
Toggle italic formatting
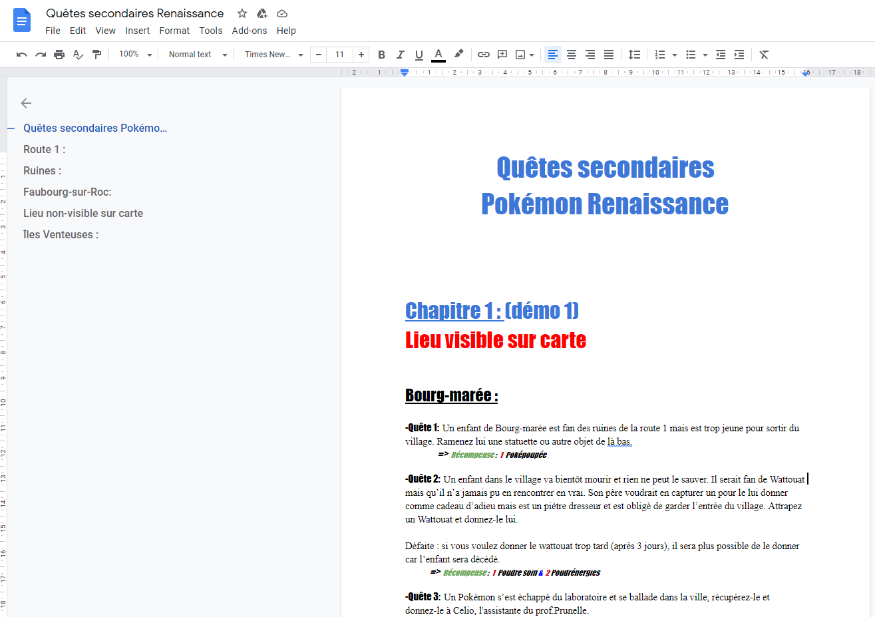pos(400,55)
